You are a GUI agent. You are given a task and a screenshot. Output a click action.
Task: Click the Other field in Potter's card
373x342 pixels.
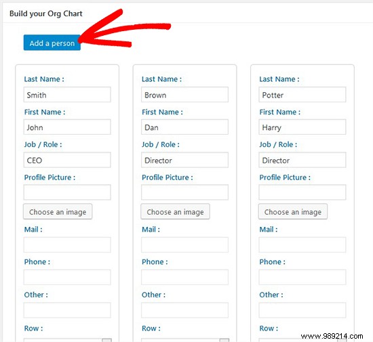click(302, 310)
